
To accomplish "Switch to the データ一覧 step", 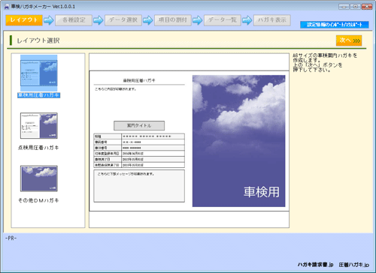I will tap(223, 20).
